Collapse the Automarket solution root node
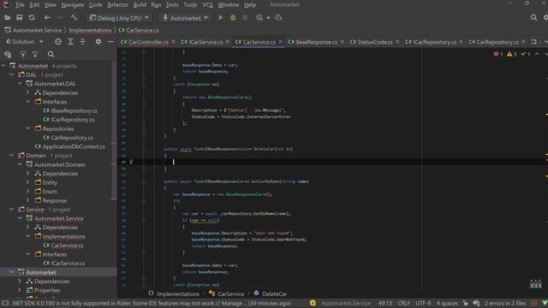 [x=3, y=66]
